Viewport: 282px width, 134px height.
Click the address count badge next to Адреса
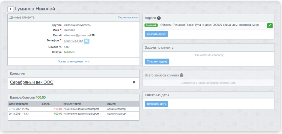point(159,18)
